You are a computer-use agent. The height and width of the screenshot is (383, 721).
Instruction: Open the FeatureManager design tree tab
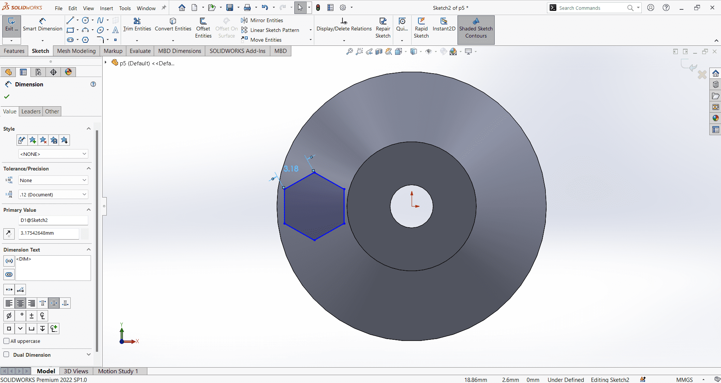pos(8,72)
